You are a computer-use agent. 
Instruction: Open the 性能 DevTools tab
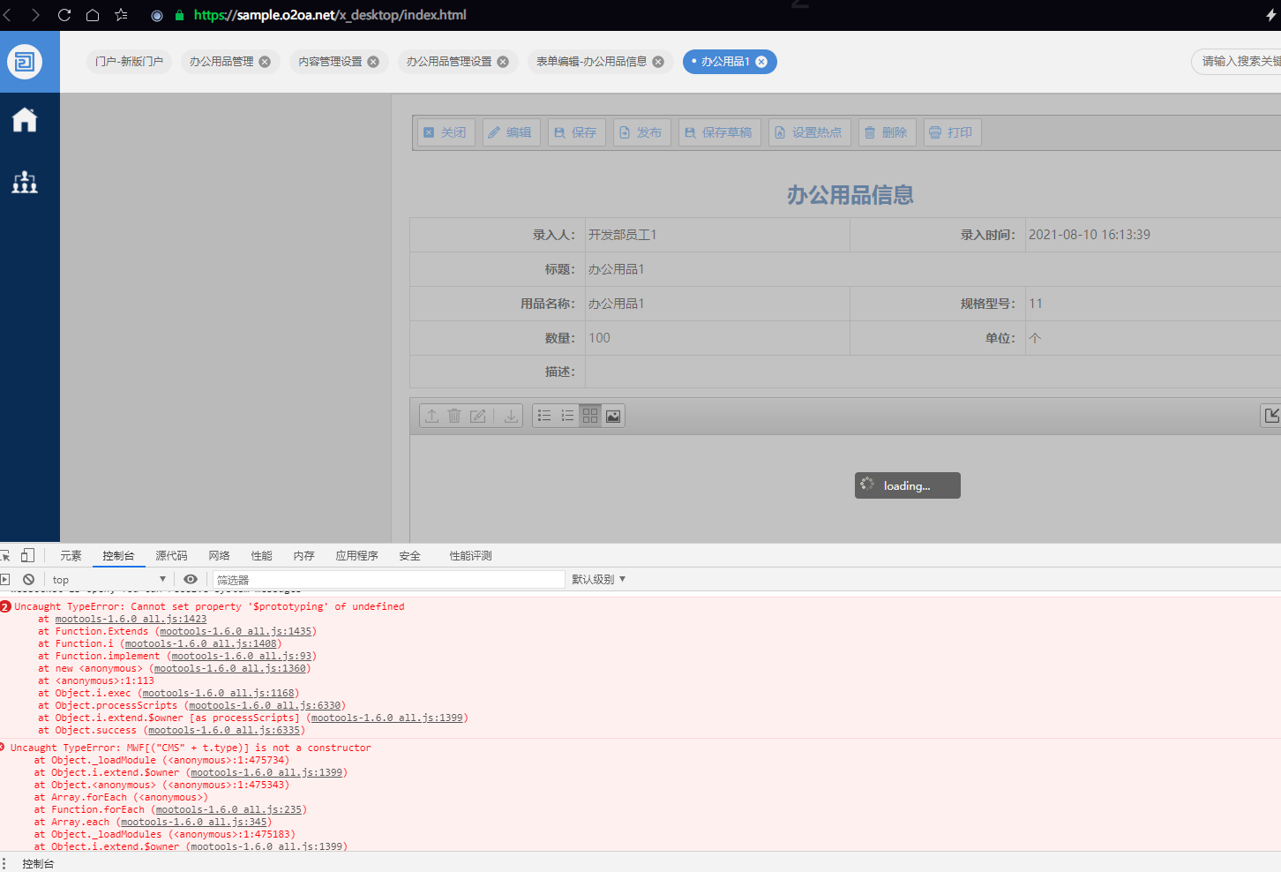coord(261,556)
